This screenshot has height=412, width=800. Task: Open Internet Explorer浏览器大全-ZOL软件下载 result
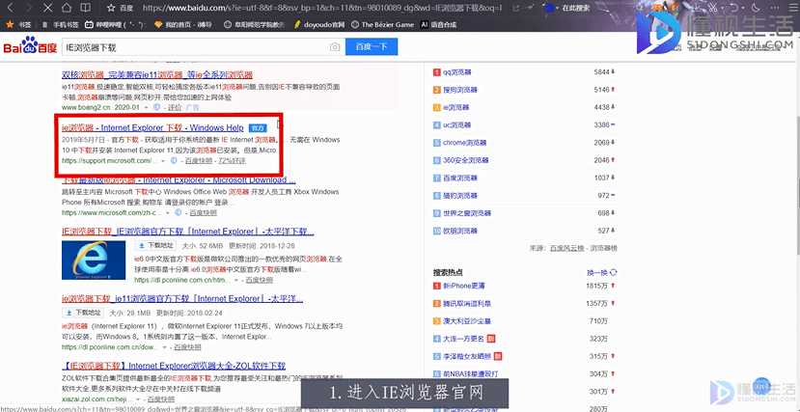[174, 366]
